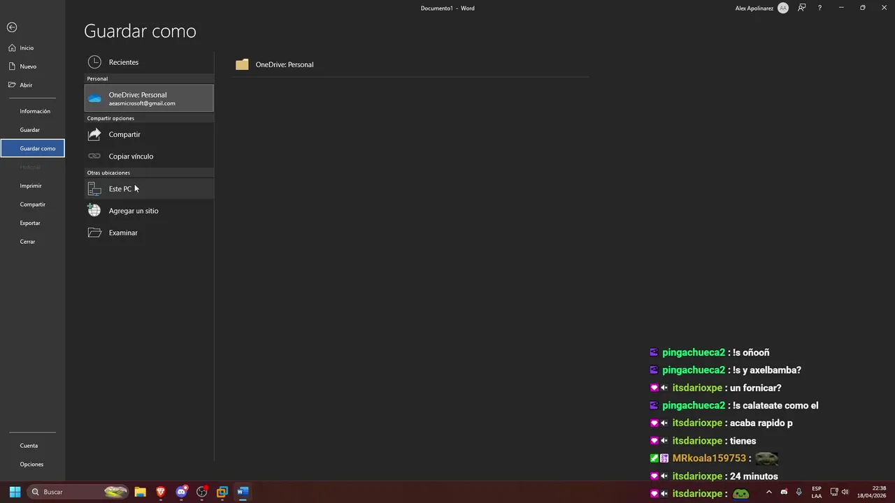The image size is (895, 503).
Task: Open the OneDrive: Personal folder in the right pane
Action: click(410, 64)
